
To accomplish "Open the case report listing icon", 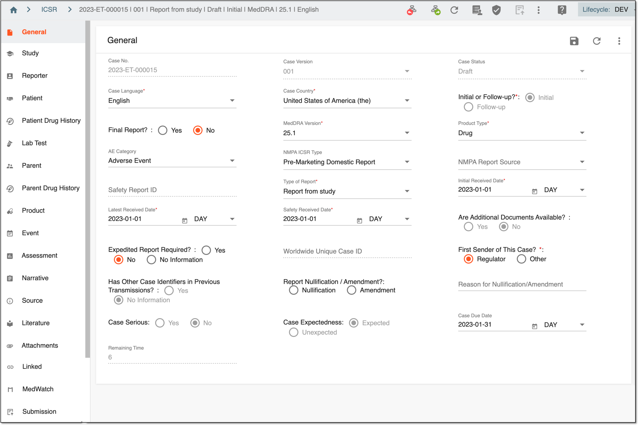I will (477, 10).
